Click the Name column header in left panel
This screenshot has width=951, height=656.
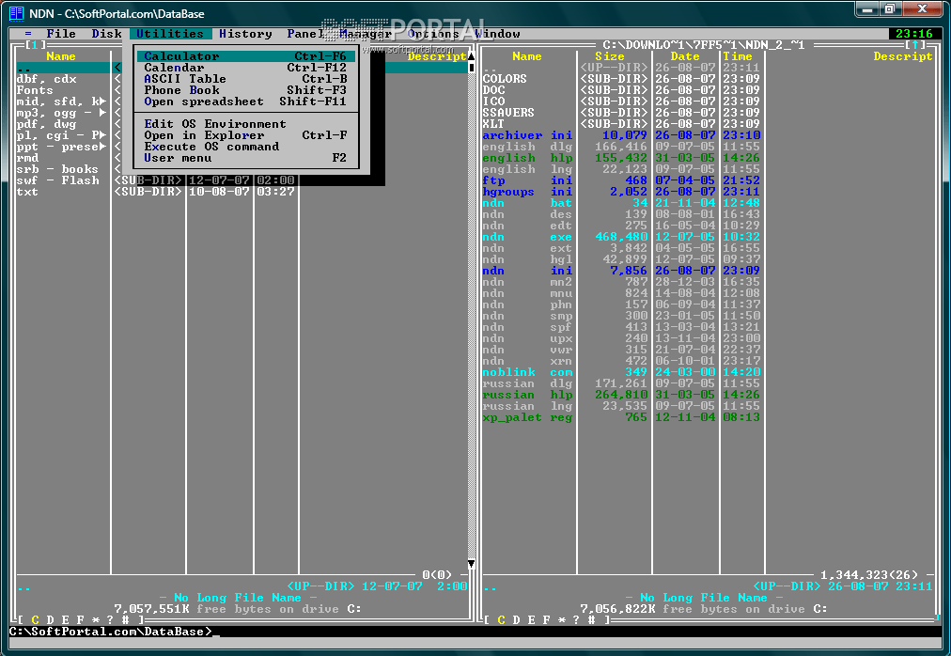pos(61,56)
